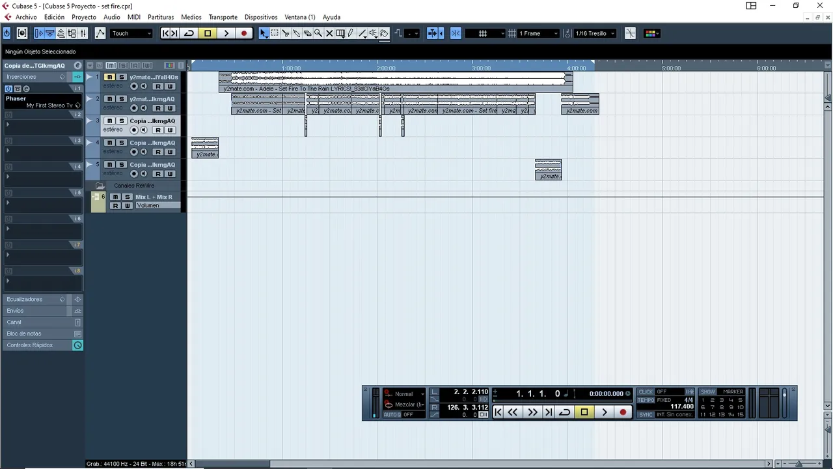Open the Transporte menu
Viewport: 833px width, 469px height.
coord(223,17)
